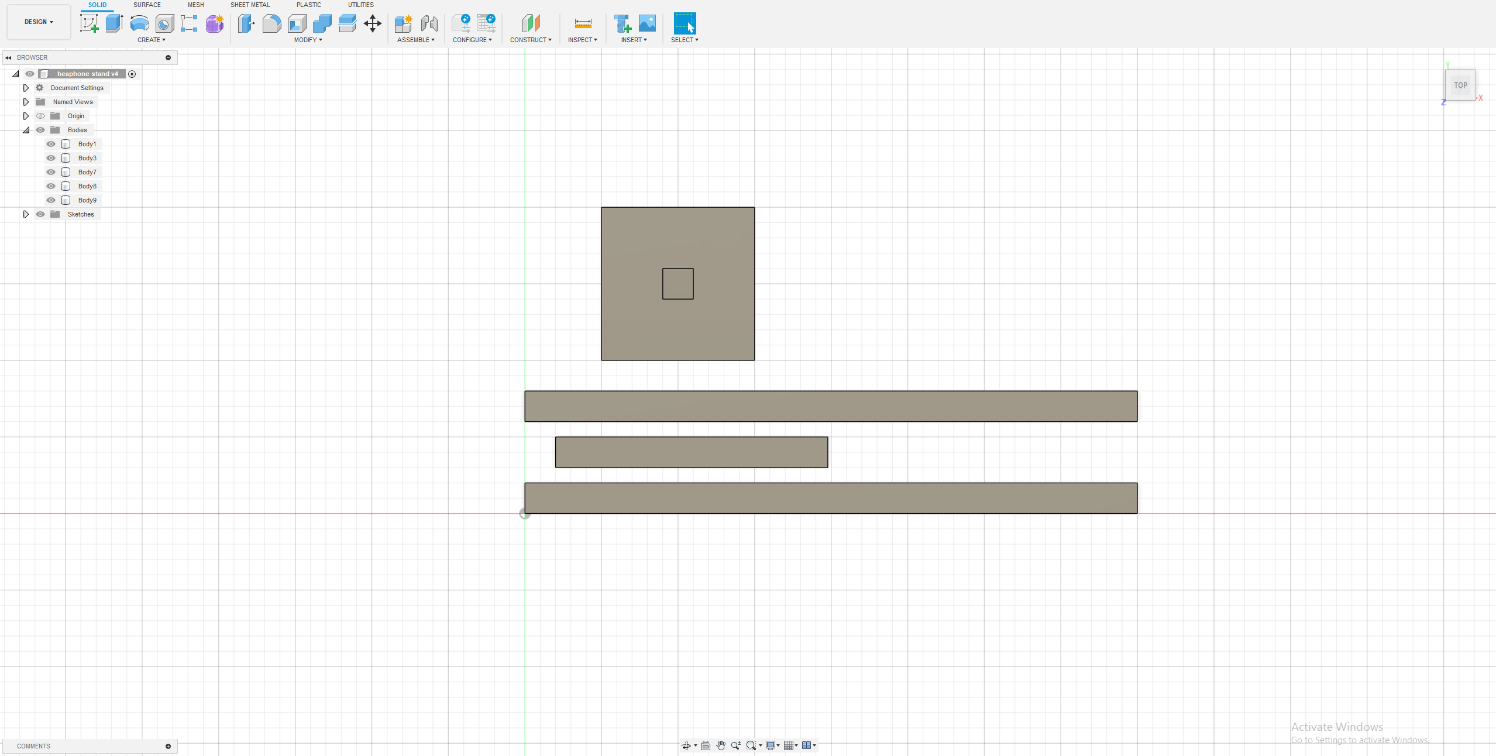Click the Pan hand icon
Viewport: 1496px width, 756px height.
(721, 745)
